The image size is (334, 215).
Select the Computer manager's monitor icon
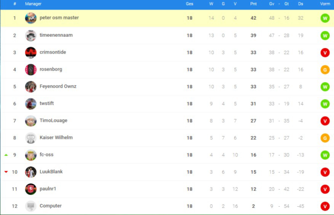click(x=31, y=206)
